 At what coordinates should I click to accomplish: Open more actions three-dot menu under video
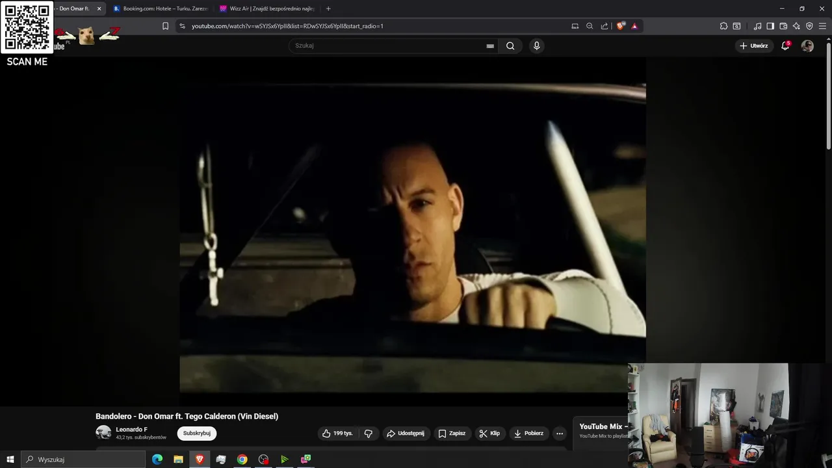click(x=560, y=434)
